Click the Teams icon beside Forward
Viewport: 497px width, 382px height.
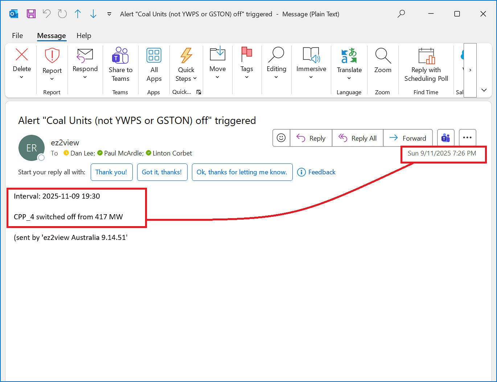tap(445, 138)
